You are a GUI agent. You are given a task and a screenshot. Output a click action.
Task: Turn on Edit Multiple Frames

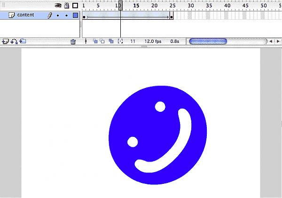point(111,41)
